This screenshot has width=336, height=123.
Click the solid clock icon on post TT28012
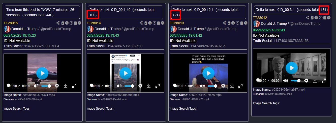tap(316, 18)
